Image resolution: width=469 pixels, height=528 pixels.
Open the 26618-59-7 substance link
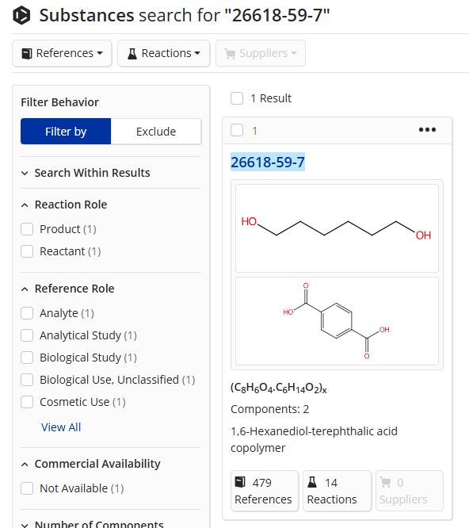[x=268, y=163]
